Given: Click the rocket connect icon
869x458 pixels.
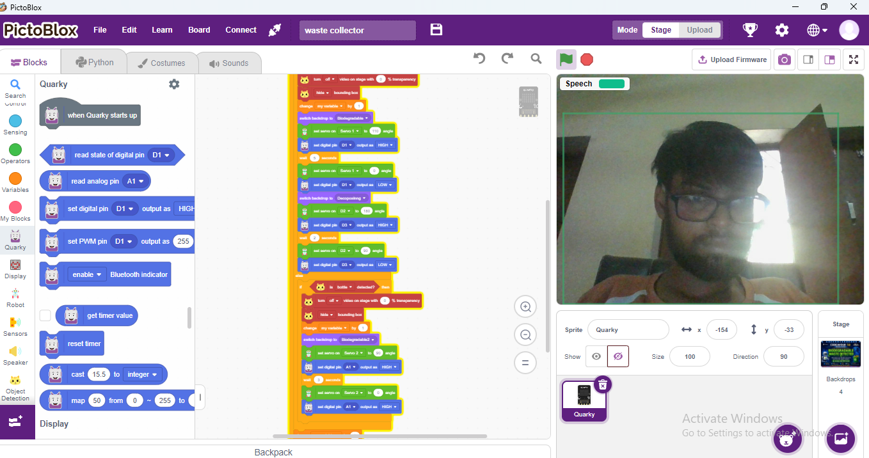Looking at the screenshot, I should pos(275,29).
